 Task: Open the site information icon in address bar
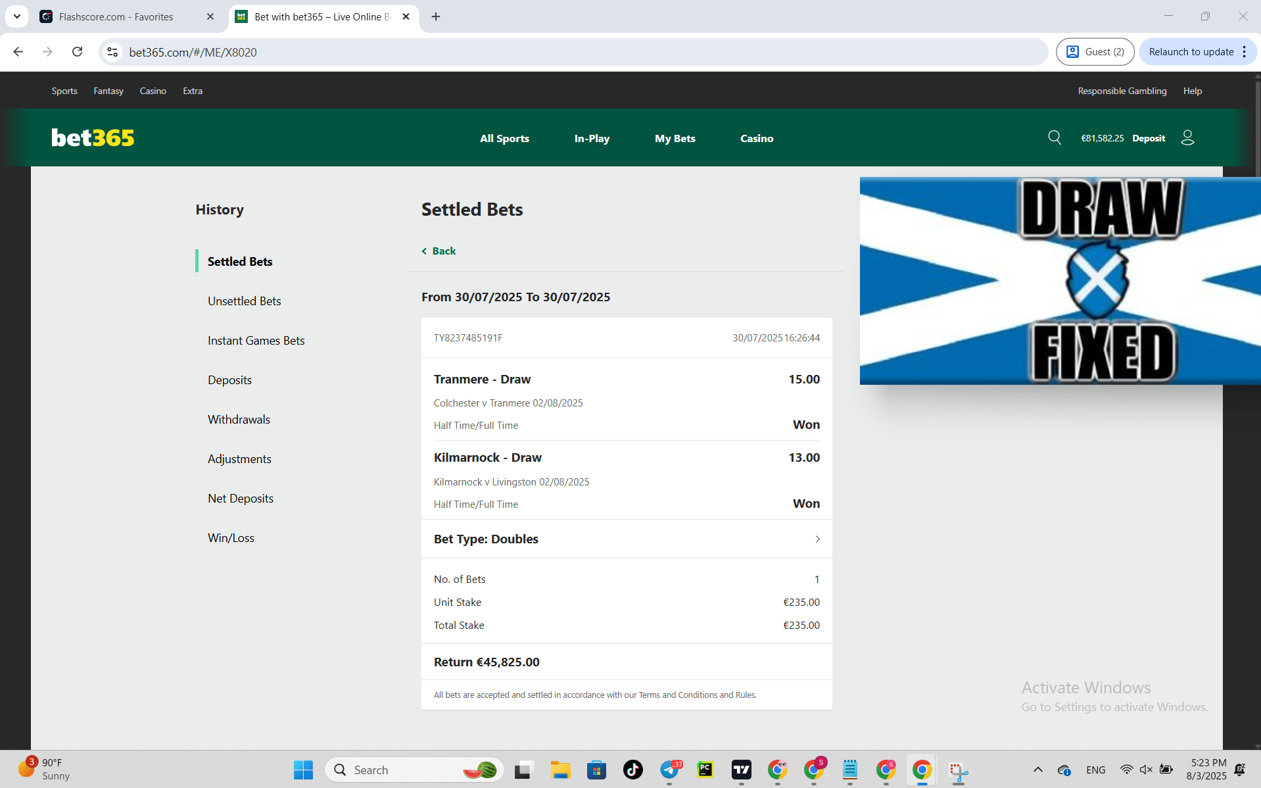pos(113,52)
